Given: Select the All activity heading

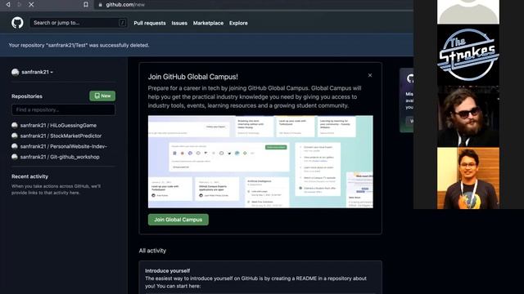Looking at the screenshot, I should click(x=152, y=251).
